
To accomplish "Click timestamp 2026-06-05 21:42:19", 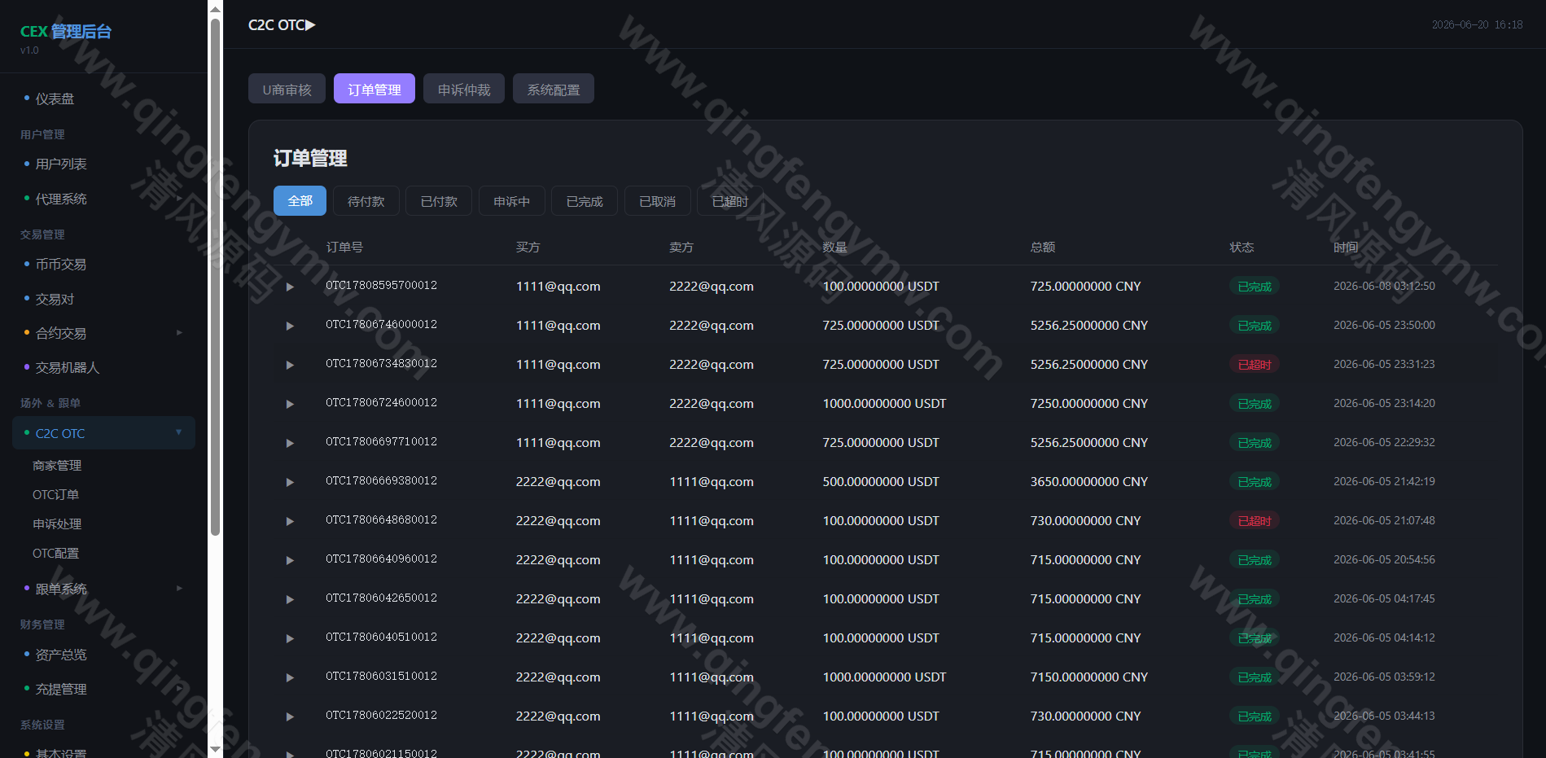I will pos(1384,482).
